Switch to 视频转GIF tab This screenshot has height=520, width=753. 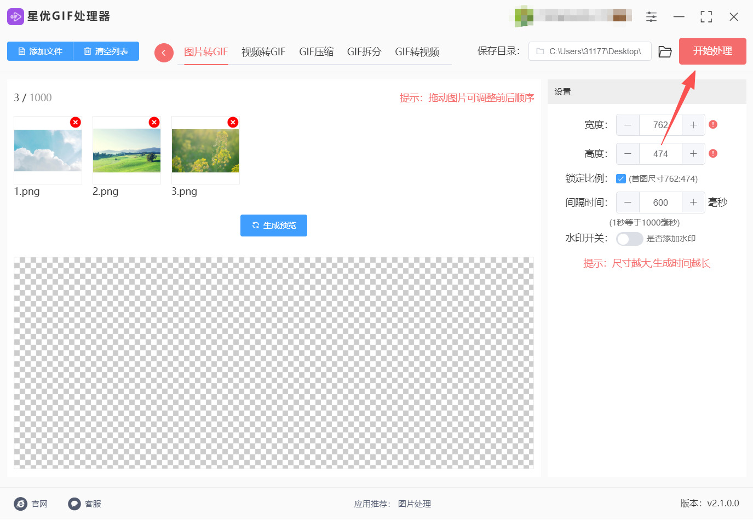(x=263, y=52)
